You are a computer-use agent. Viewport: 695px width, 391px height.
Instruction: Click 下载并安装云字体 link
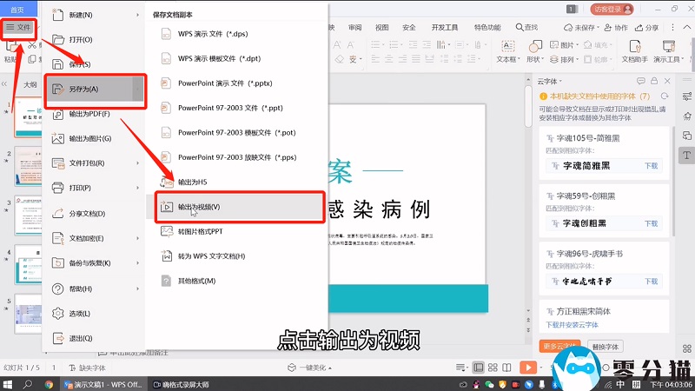(x=573, y=325)
